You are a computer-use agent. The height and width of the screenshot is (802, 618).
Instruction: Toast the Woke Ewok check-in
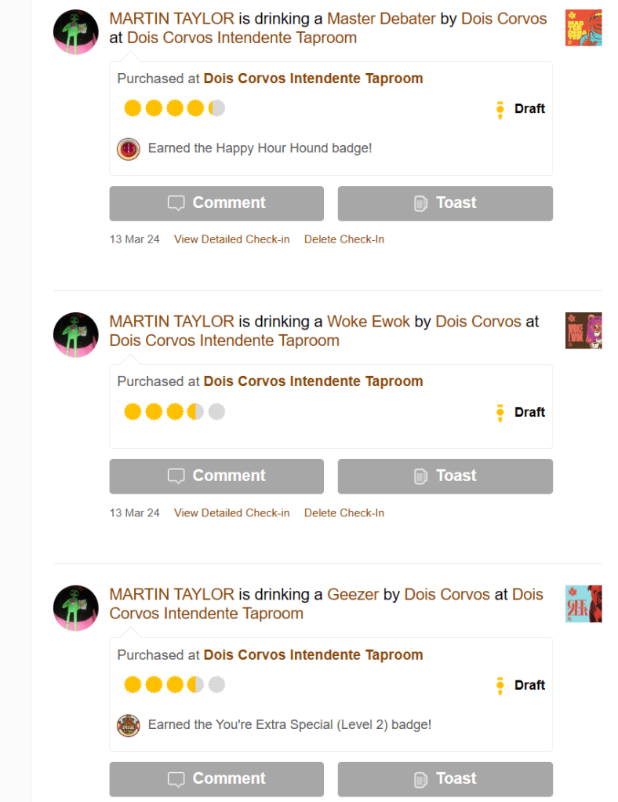[x=445, y=476]
